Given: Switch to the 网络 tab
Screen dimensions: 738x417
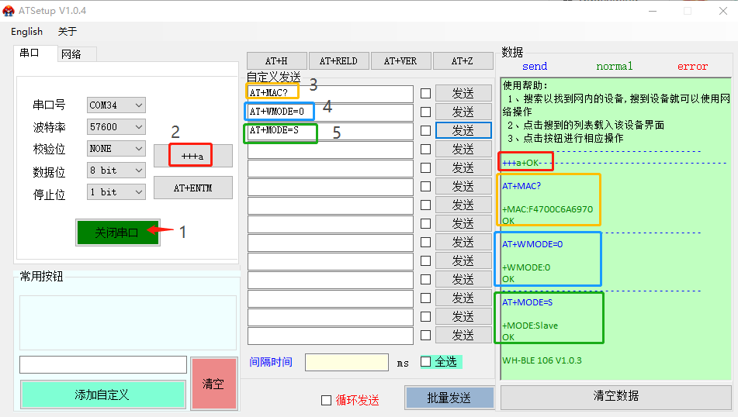Looking at the screenshot, I should [x=71, y=54].
